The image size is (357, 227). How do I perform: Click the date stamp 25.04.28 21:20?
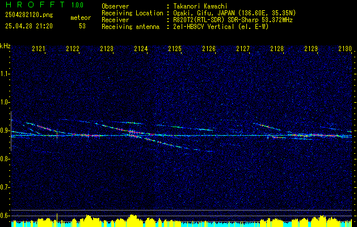(x=29, y=26)
